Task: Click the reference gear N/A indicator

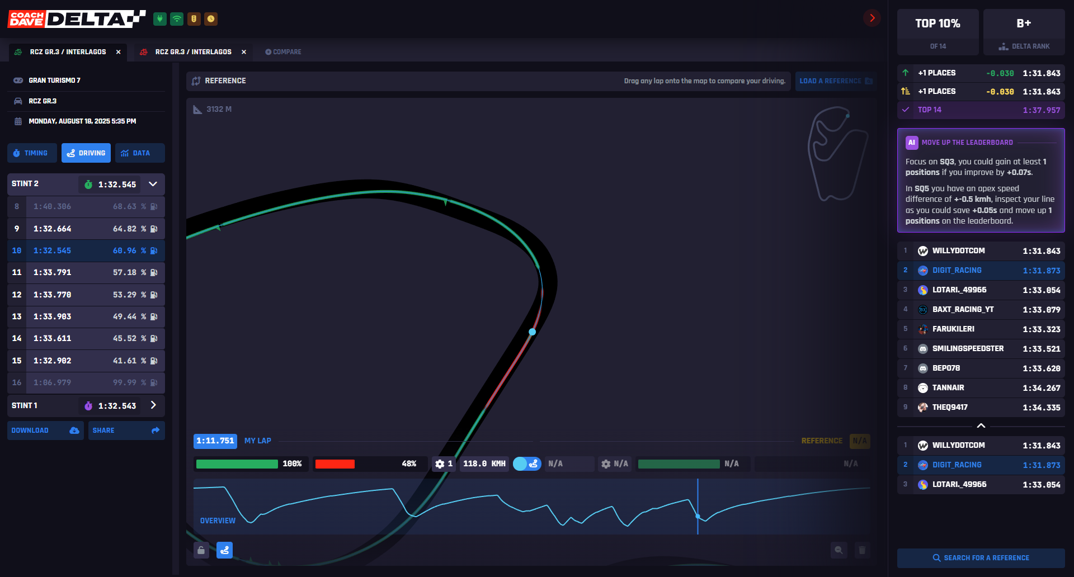Action: 615,464
